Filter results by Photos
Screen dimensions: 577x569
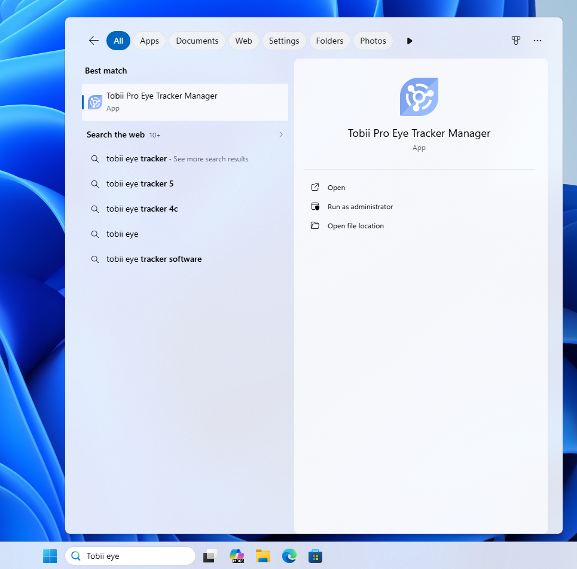coord(373,41)
